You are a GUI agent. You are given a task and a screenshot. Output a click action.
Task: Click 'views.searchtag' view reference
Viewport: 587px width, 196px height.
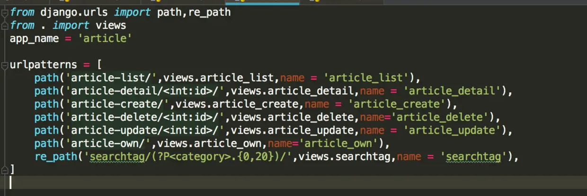pyautogui.click(x=345, y=156)
